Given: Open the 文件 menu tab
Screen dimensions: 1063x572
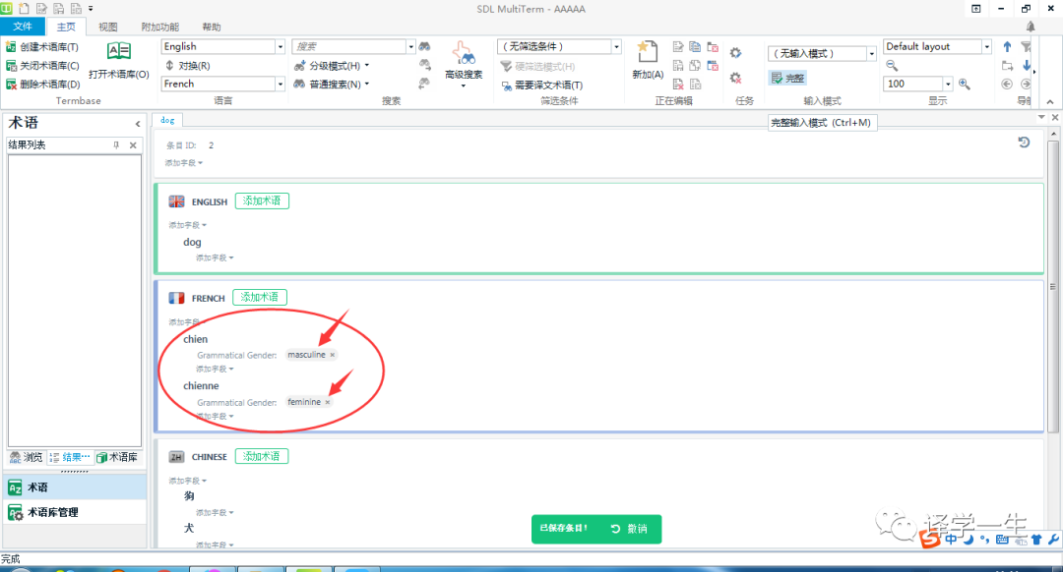Looking at the screenshot, I should click(x=23, y=27).
